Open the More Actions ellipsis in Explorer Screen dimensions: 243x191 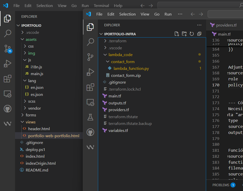(x=199, y=25)
